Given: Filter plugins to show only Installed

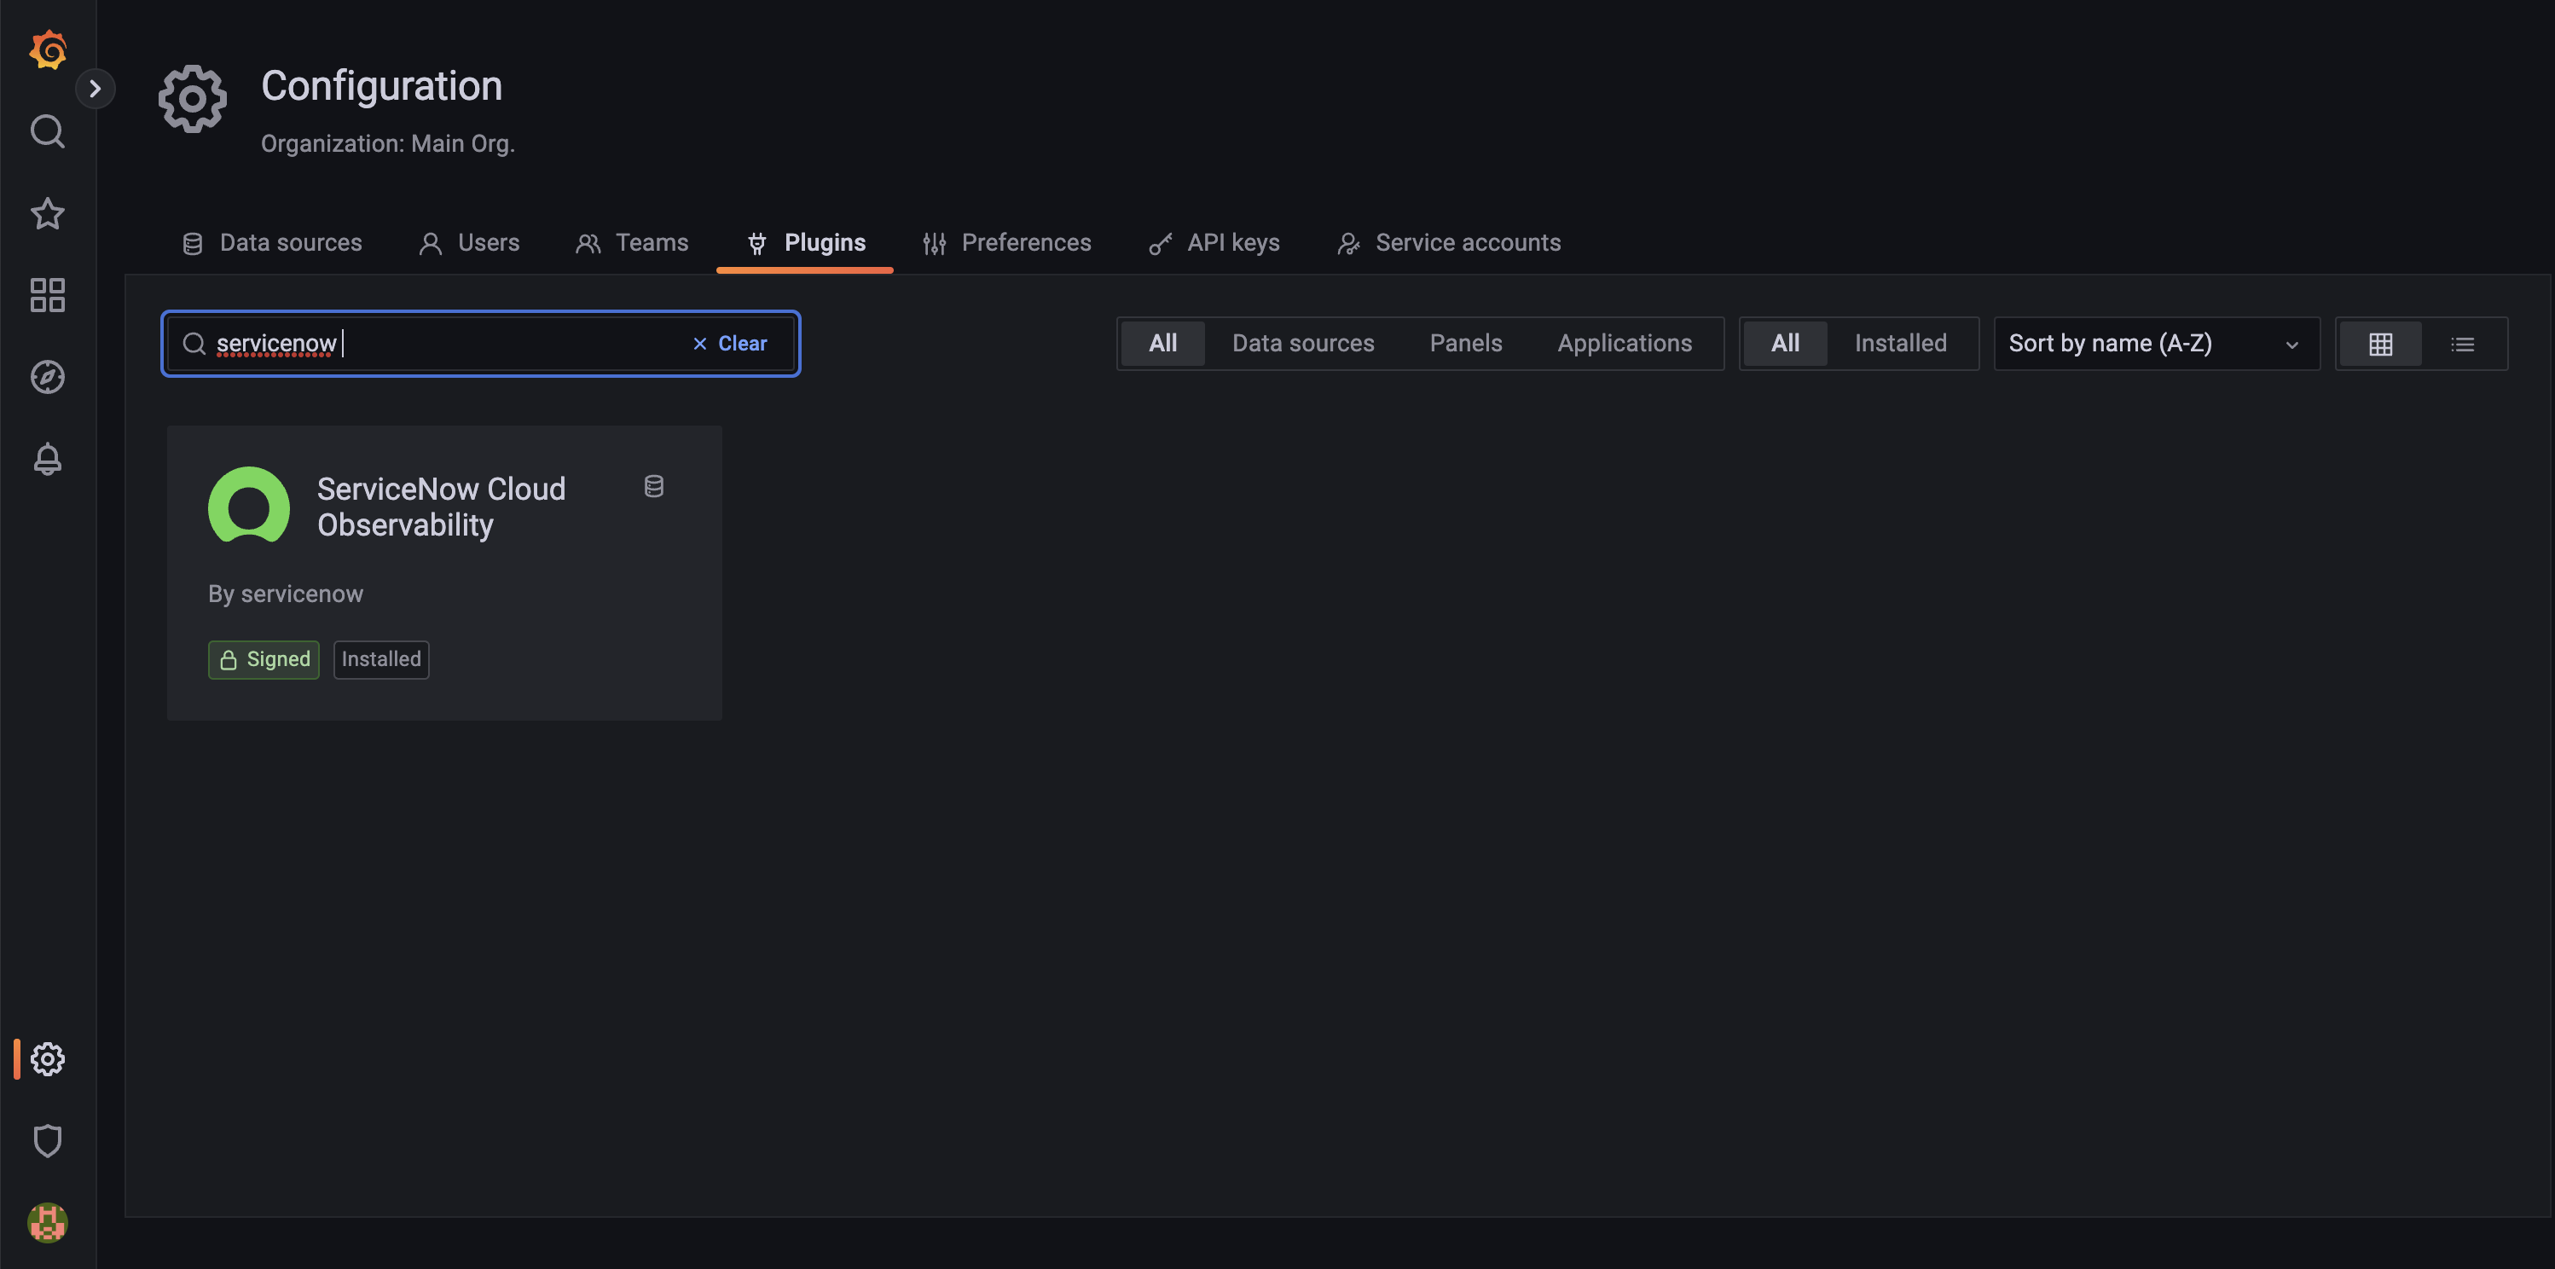Looking at the screenshot, I should (1899, 342).
